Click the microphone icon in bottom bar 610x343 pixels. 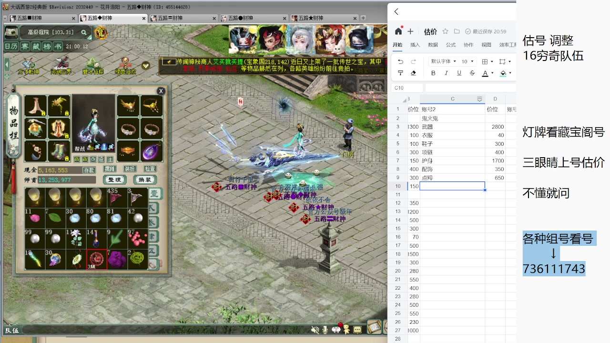coord(325,329)
